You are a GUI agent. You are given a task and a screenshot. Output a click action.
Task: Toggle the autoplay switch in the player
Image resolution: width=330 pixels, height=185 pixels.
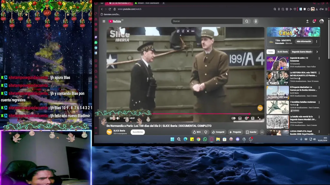click(234, 118)
